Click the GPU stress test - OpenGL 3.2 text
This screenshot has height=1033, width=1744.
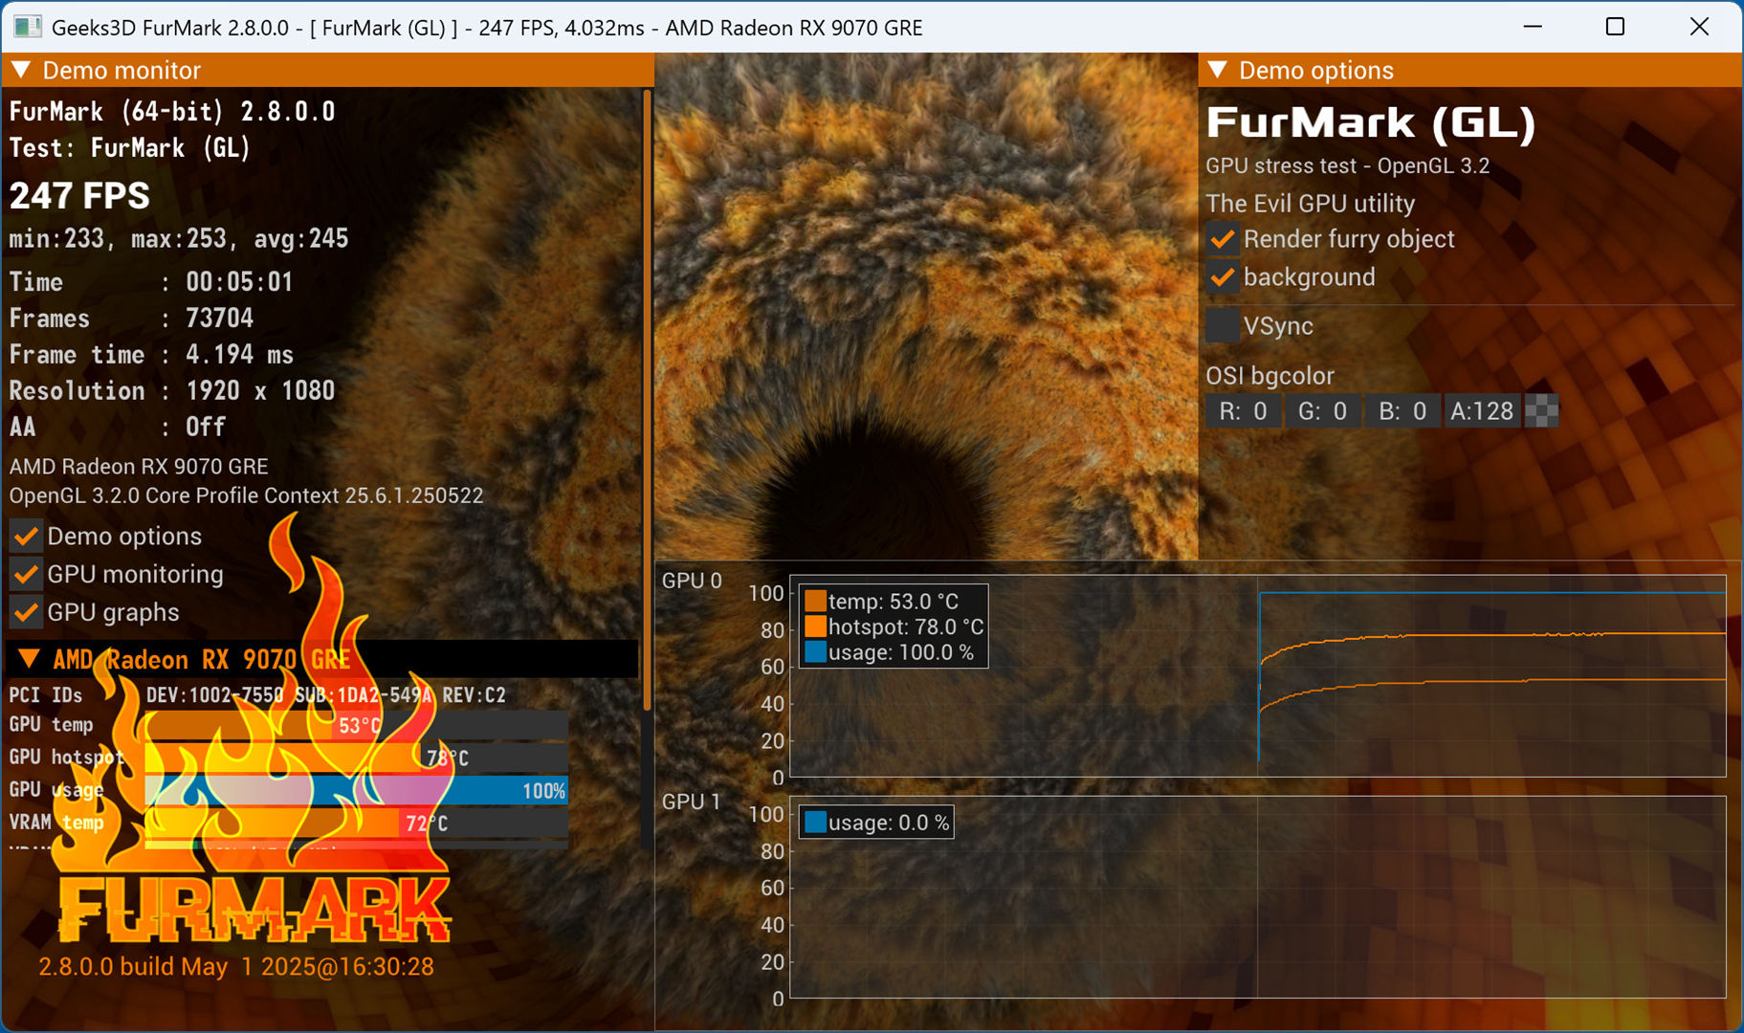[1347, 165]
